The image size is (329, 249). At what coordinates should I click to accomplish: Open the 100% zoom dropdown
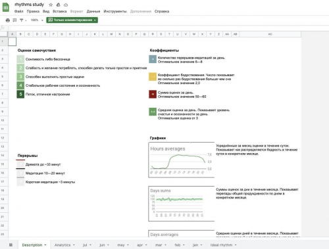(x=37, y=20)
